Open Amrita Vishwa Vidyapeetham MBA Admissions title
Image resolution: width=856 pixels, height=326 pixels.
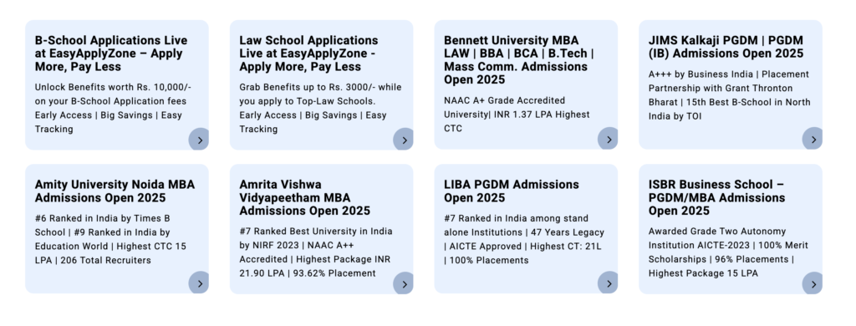(304, 197)
